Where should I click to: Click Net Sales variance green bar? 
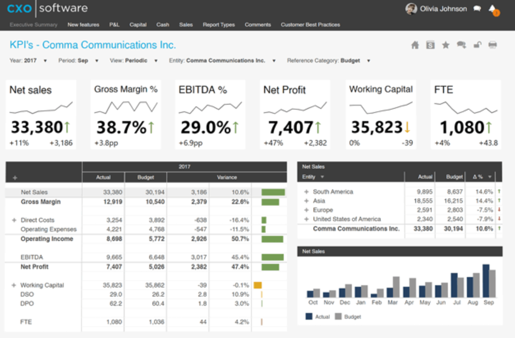click(273, 193)
